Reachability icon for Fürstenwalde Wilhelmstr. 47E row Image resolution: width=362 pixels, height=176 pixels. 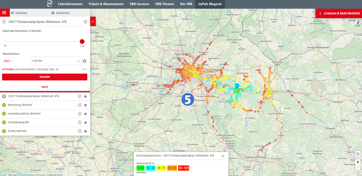point(80,96)
